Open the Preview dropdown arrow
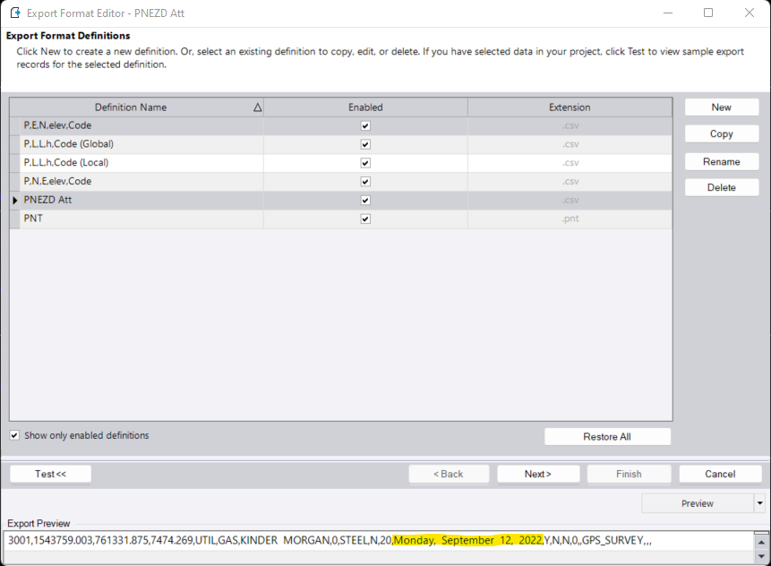Image resolution: width=771 pixels, height=566 pixels. click(760, 503)
